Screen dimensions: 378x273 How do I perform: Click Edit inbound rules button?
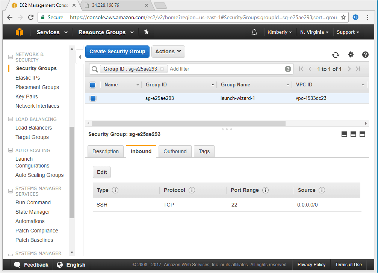click(x=102, y=172)
